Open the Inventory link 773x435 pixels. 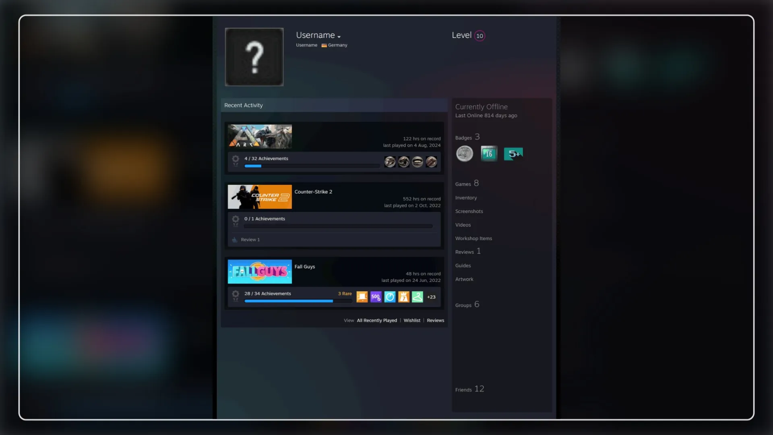tap(466, 198)
